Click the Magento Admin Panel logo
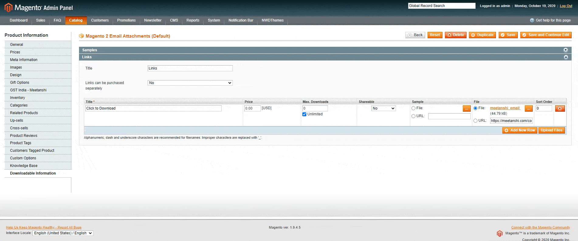 click(39, 8)
